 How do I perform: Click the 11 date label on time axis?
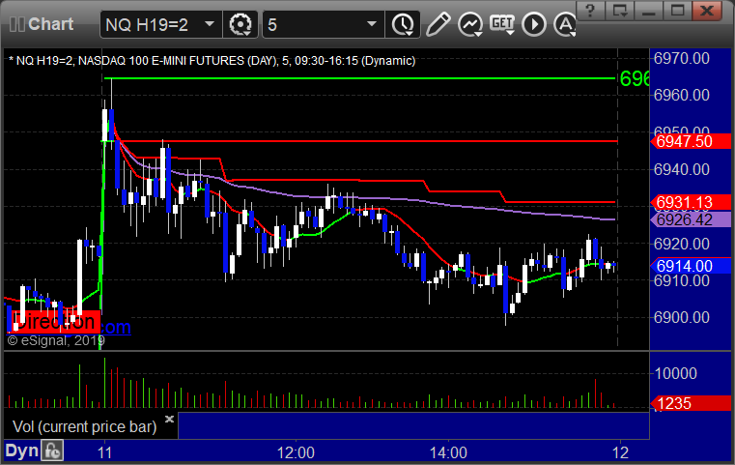pyautogui.click(x=105, y=452)
